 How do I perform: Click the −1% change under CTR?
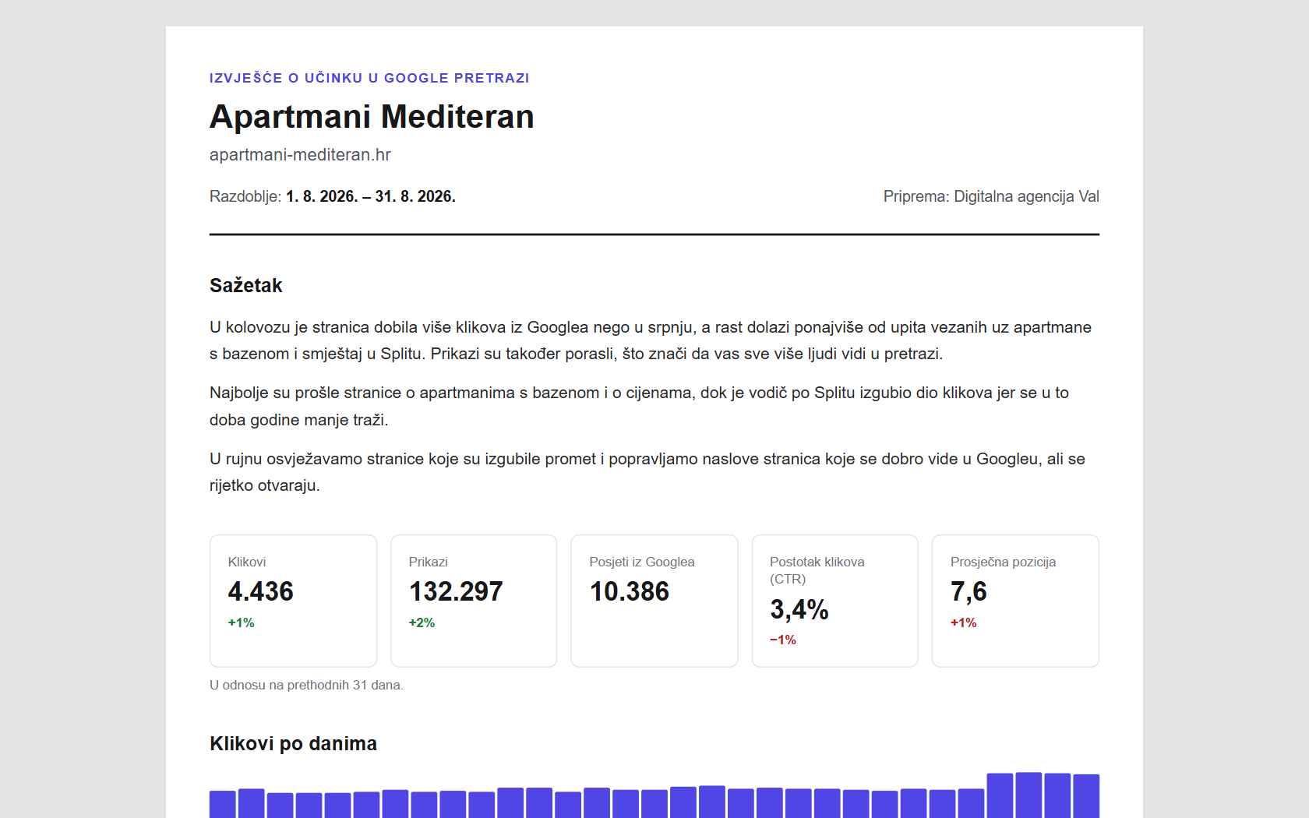(x=783, y=640)
